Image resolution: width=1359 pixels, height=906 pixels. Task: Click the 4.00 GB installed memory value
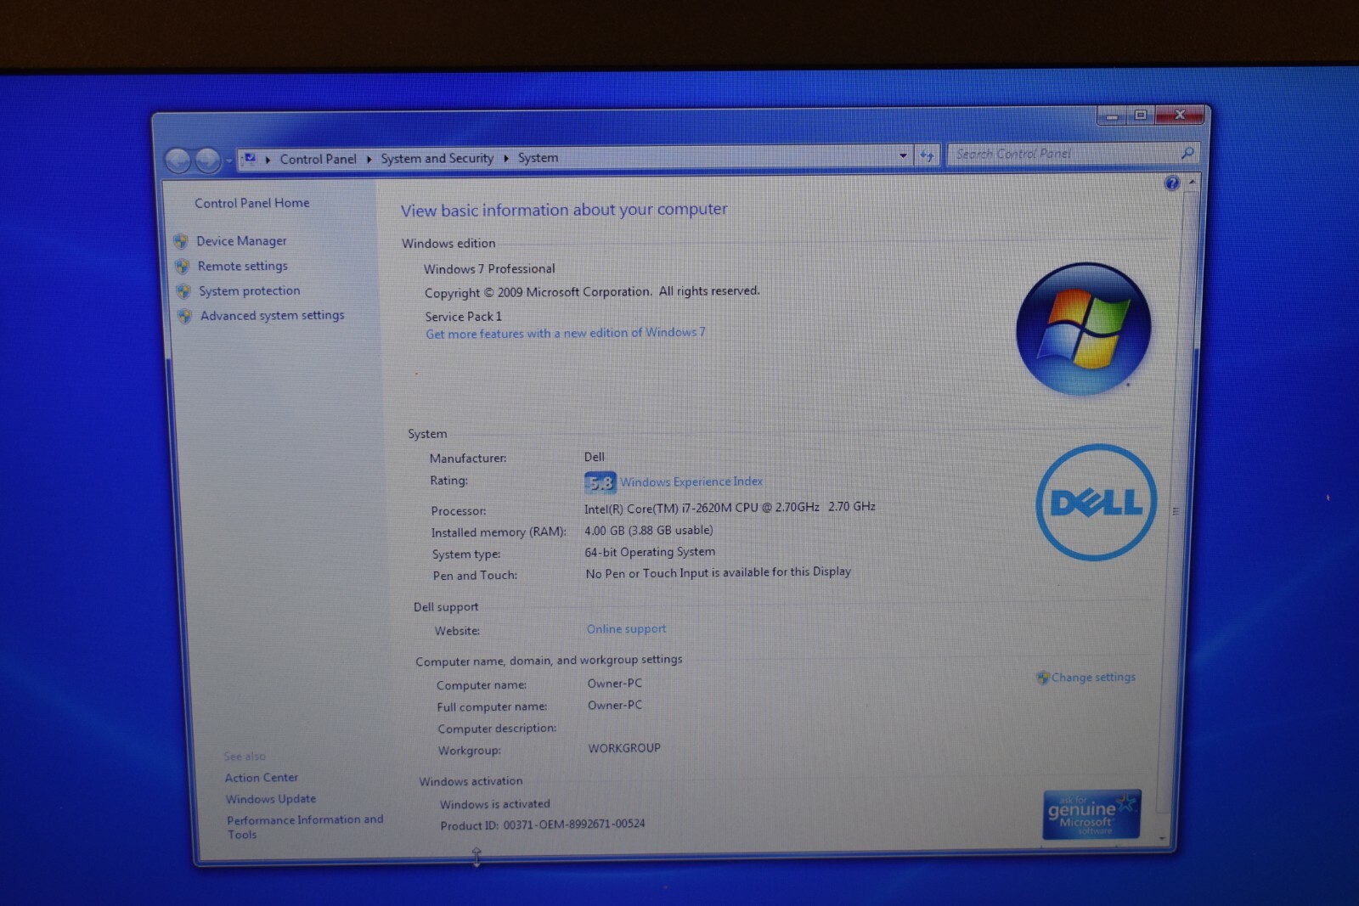648,530
